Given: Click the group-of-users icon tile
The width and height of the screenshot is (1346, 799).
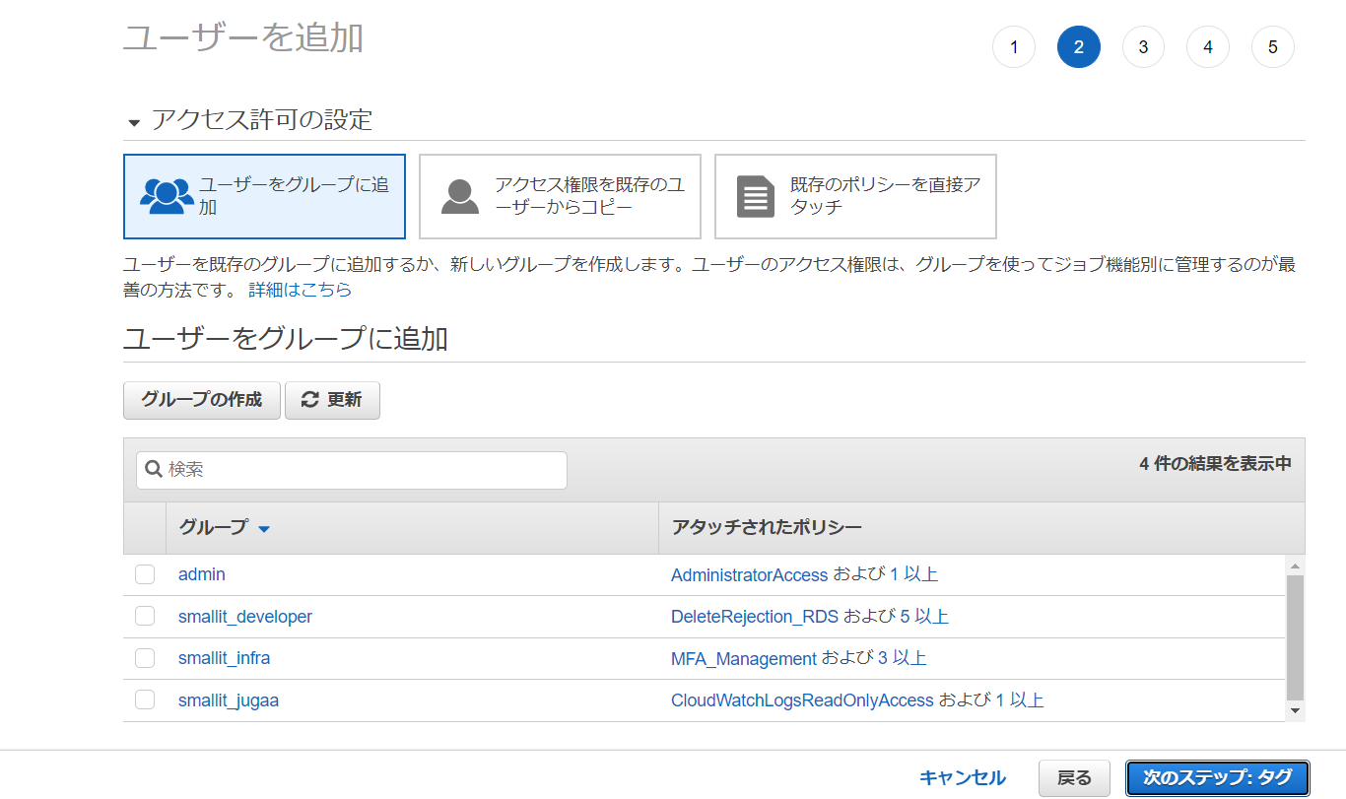Looking at the screenshot, I should (x=167, y=196).
